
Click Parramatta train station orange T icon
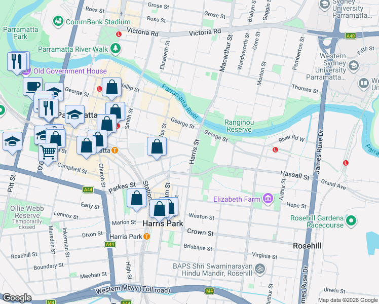tap(115, 150)
